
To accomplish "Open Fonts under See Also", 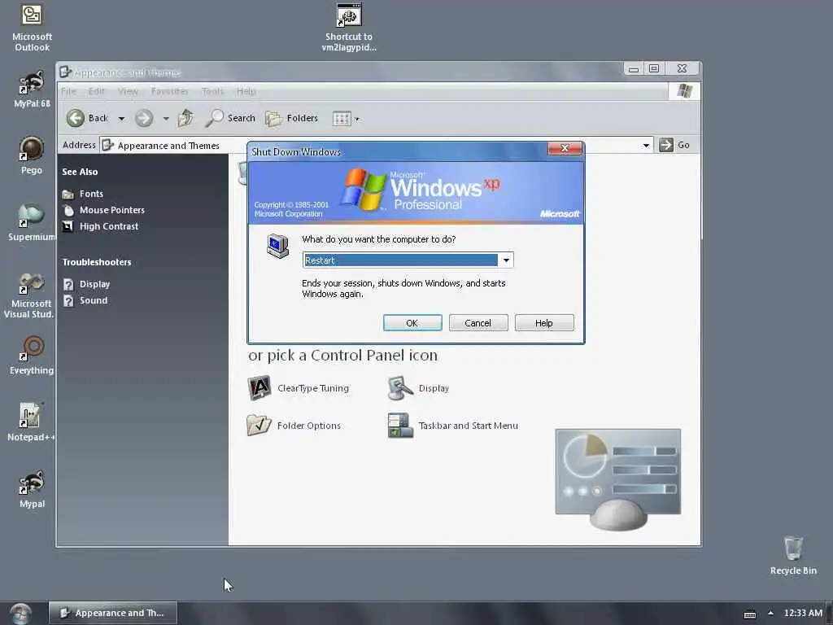I will [x=82, y=194].
